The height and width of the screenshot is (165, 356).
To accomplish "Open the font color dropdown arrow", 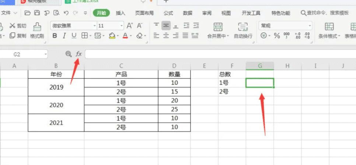I will [x=131, y=36].
